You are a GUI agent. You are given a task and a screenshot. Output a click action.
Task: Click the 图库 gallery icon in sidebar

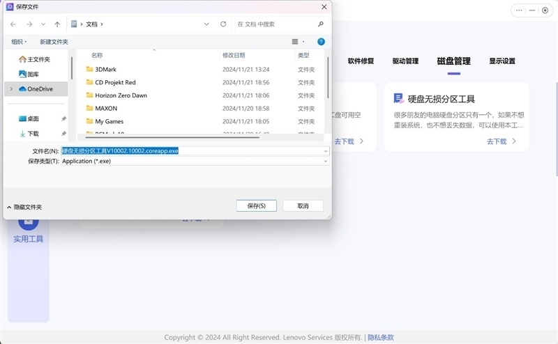[22, 74]
